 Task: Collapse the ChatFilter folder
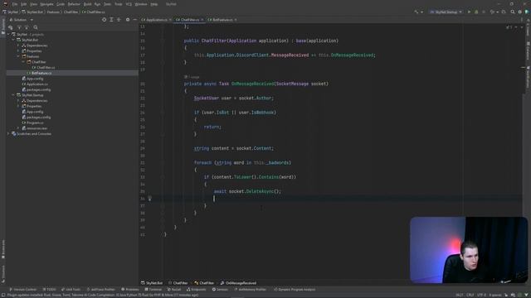pyautogui.click(x=23, y=62)
